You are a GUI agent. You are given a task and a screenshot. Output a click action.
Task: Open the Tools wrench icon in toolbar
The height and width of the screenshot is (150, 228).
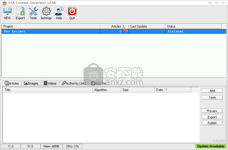point(33,13)
